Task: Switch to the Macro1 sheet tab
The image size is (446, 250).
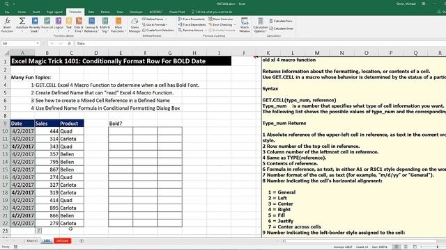Action: pyautogui.click(x=32, y=241)
